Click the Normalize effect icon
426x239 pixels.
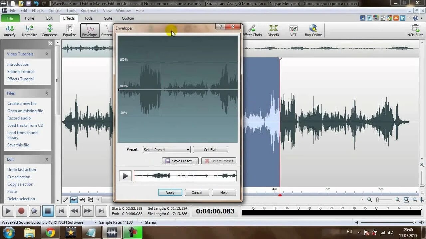30,31
